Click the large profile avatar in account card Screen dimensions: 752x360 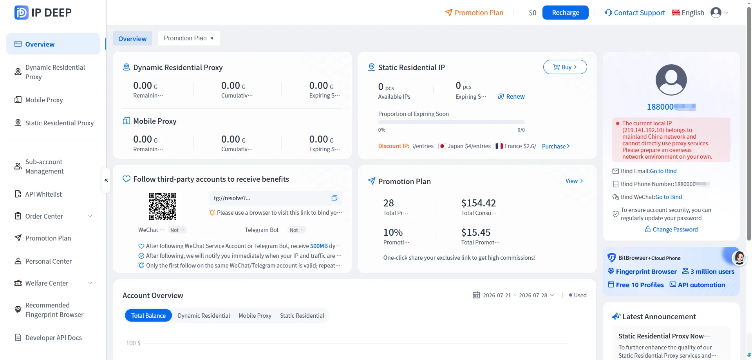pyautogui.click(x=671, y=80)
